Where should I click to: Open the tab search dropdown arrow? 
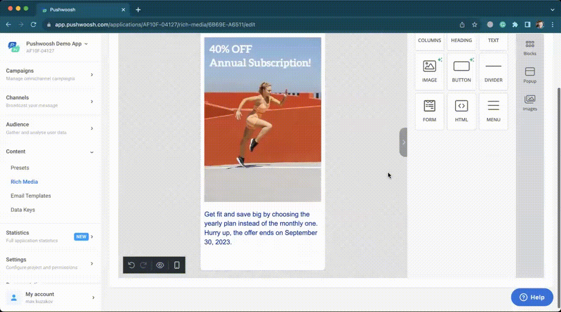click(553, 10)
